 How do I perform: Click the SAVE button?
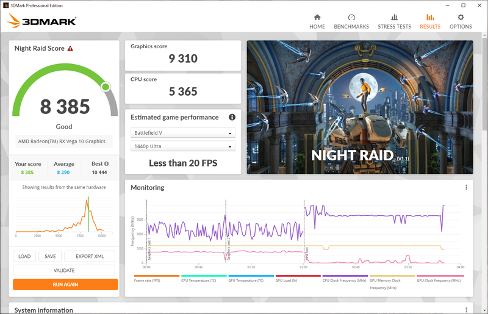(50, 257)
